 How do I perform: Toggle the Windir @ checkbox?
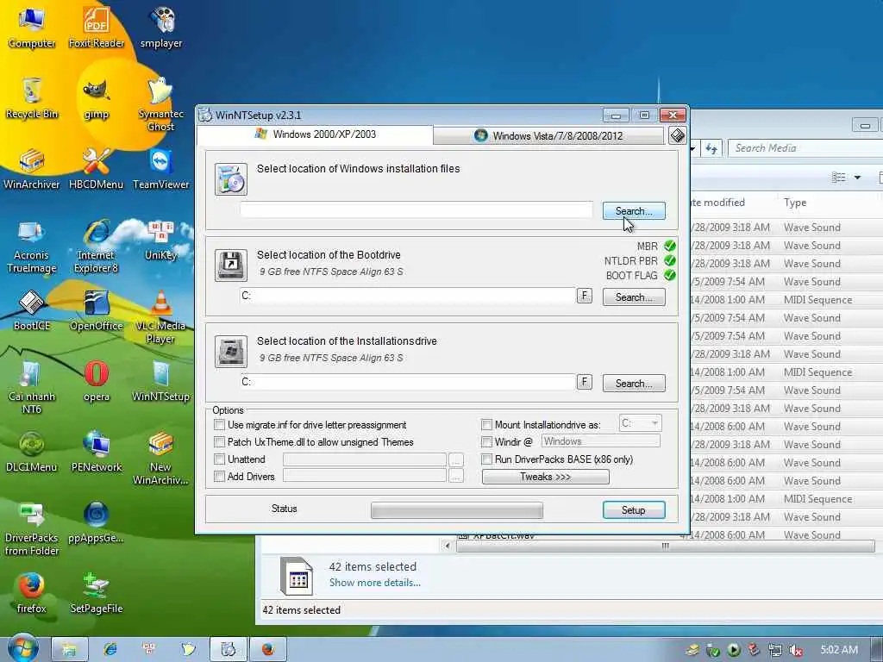pyautogui.click(x=486, y=442)
